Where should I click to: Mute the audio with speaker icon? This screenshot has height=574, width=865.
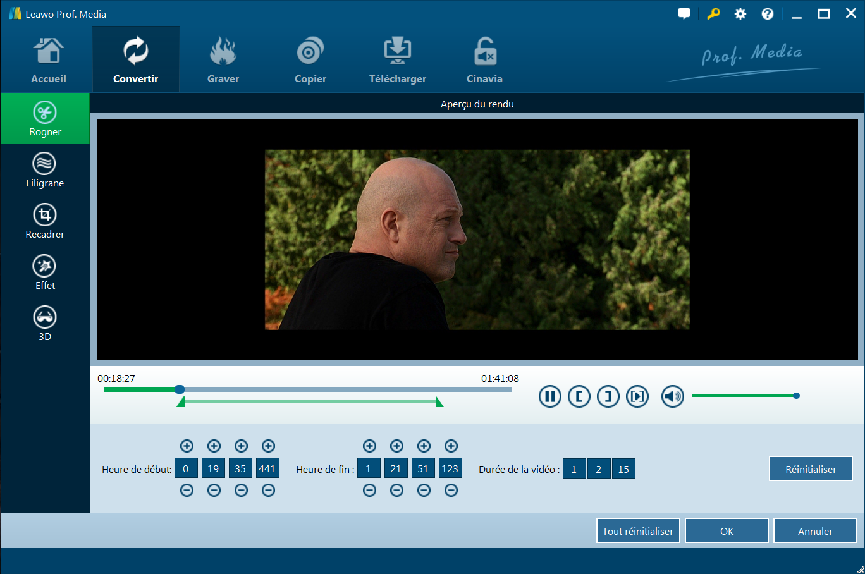tap(672, 396)
